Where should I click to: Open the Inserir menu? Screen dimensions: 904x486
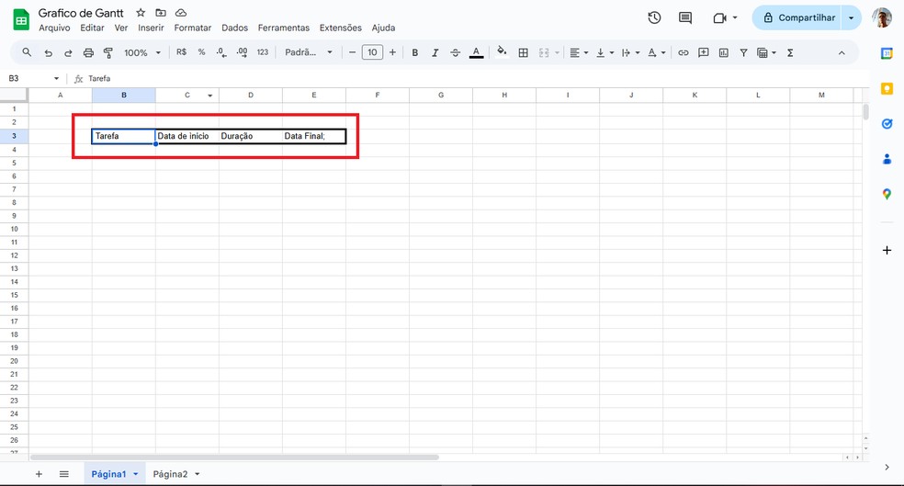click(151, 28)
